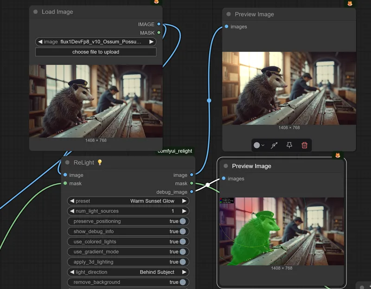This screenshot has height=289, width=371.
Task: Select previous image file with left arrow
Action: tap(40, 42)
